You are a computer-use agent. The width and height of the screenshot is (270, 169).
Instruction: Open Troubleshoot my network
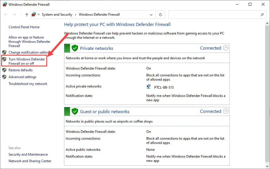point(28,84)
